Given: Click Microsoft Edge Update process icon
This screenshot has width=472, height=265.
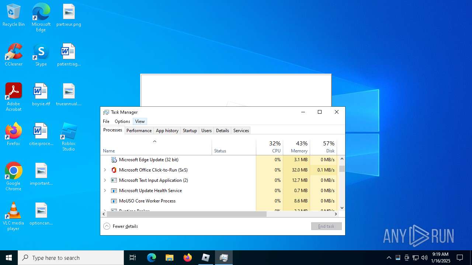Looking at the screenshot, I should 114,160.
